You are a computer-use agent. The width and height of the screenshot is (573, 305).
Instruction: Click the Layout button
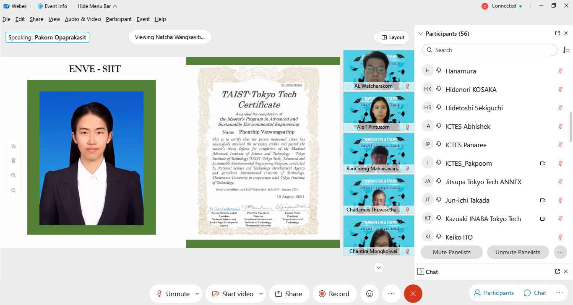(393, 37)
